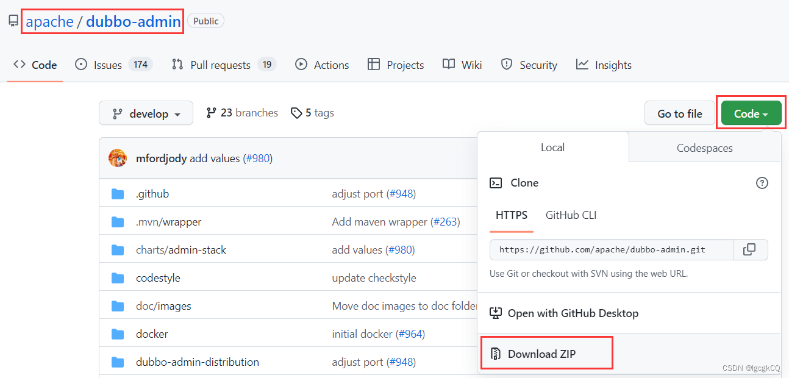Screen dimensions: 789x378
Task: Click the Go to file button
Action: [680, 113]
